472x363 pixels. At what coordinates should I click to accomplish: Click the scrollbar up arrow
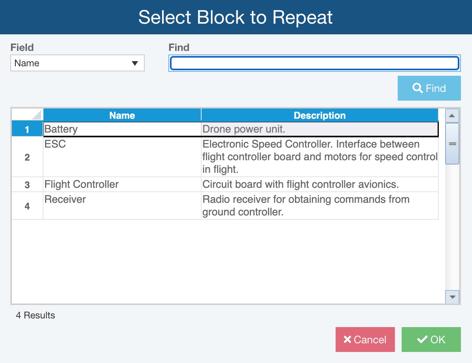[x=451, y=115]
